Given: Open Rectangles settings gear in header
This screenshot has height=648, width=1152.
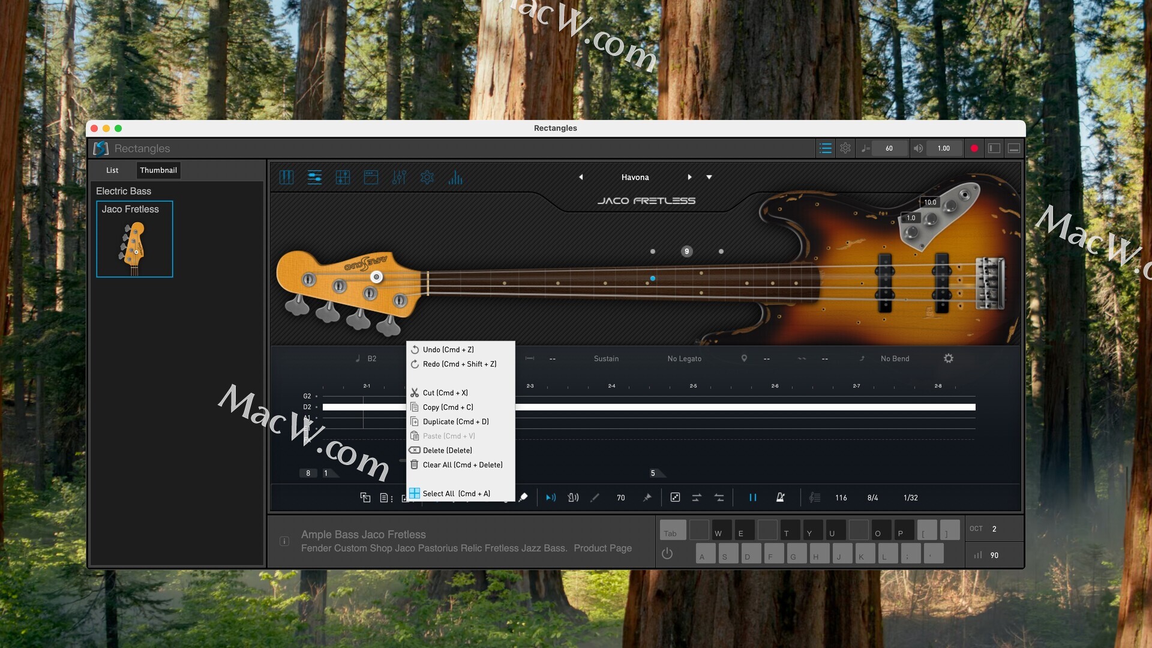Looking at the screenshot, I should click(845, 148).
